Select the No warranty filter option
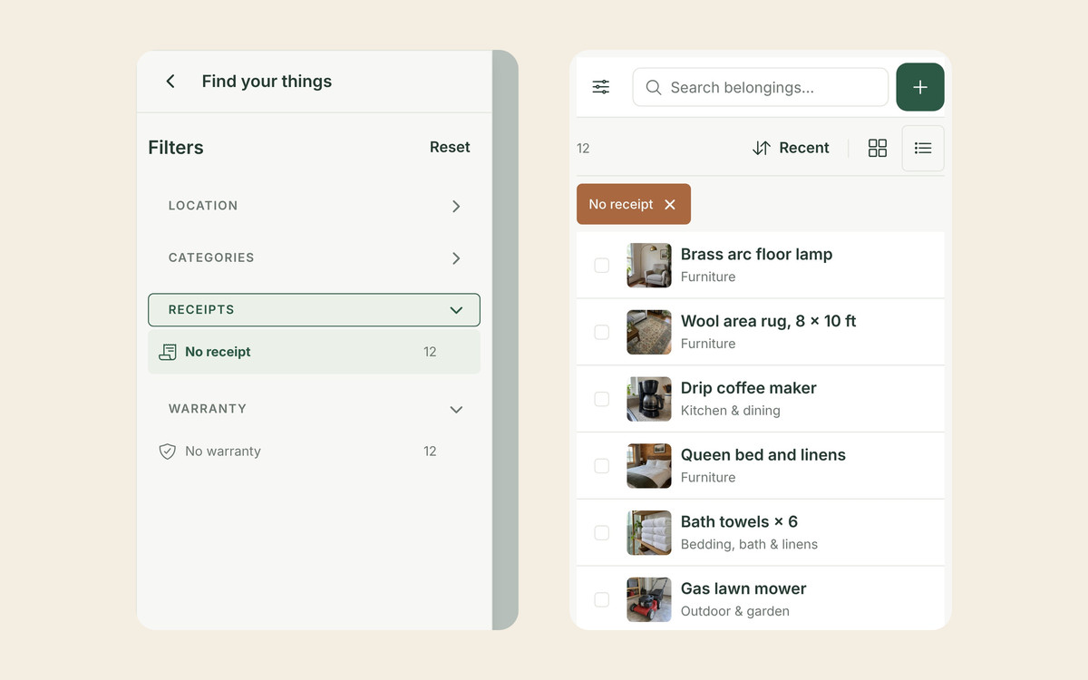The height and width of the screenshot is (680, 1088). click(x=314, y=452)
